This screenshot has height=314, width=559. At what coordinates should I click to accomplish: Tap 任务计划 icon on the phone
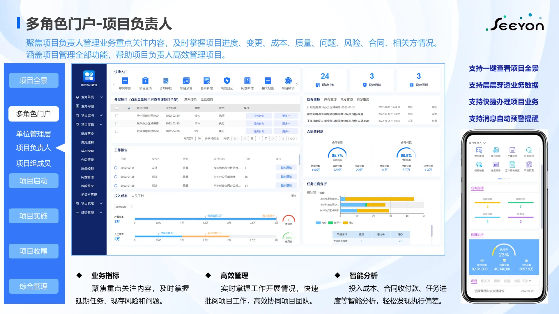tap(529, 150)
